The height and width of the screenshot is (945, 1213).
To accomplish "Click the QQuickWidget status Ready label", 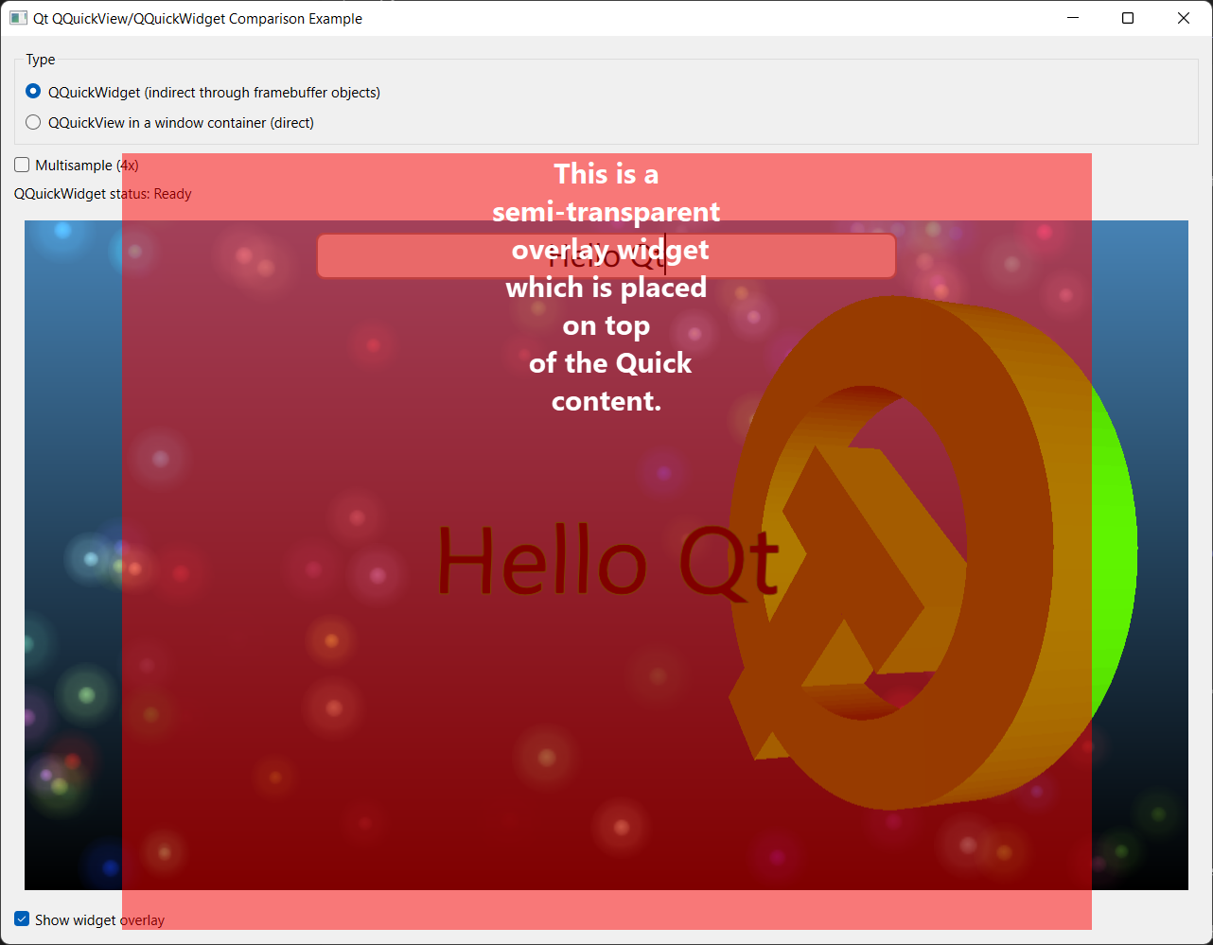I will [x=102, y=194].
